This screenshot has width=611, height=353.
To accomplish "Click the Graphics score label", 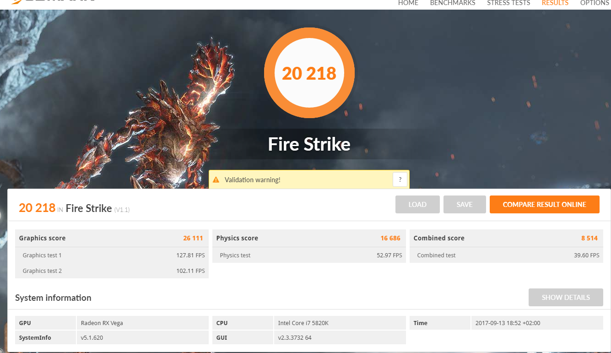I will coord(42,238).
